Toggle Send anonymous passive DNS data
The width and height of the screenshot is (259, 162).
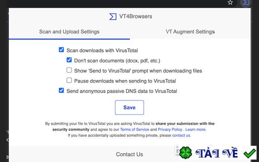61,90
